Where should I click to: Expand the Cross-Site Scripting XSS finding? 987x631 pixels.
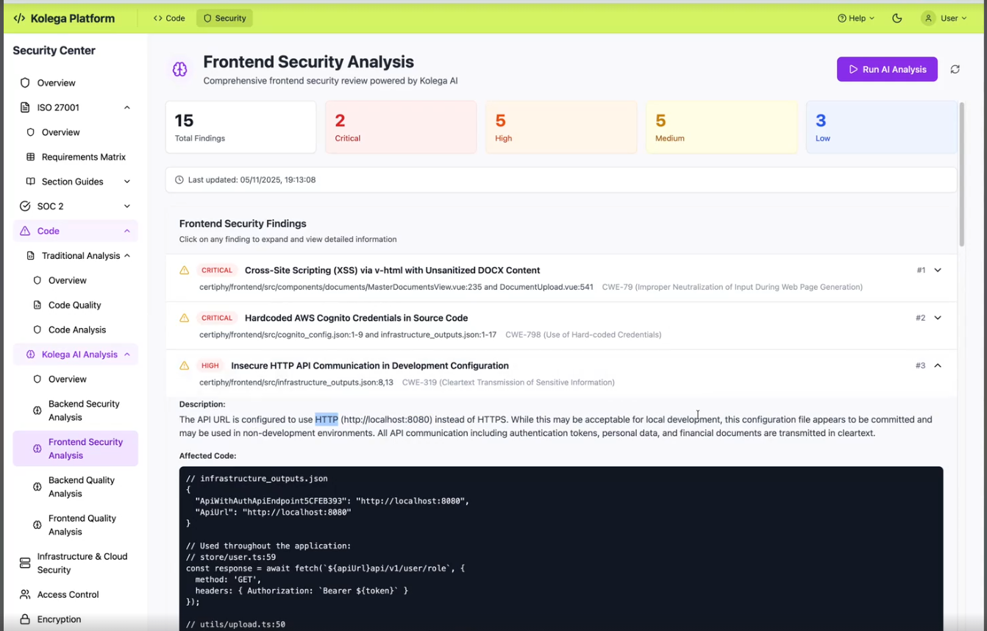(x=937, y=270)
